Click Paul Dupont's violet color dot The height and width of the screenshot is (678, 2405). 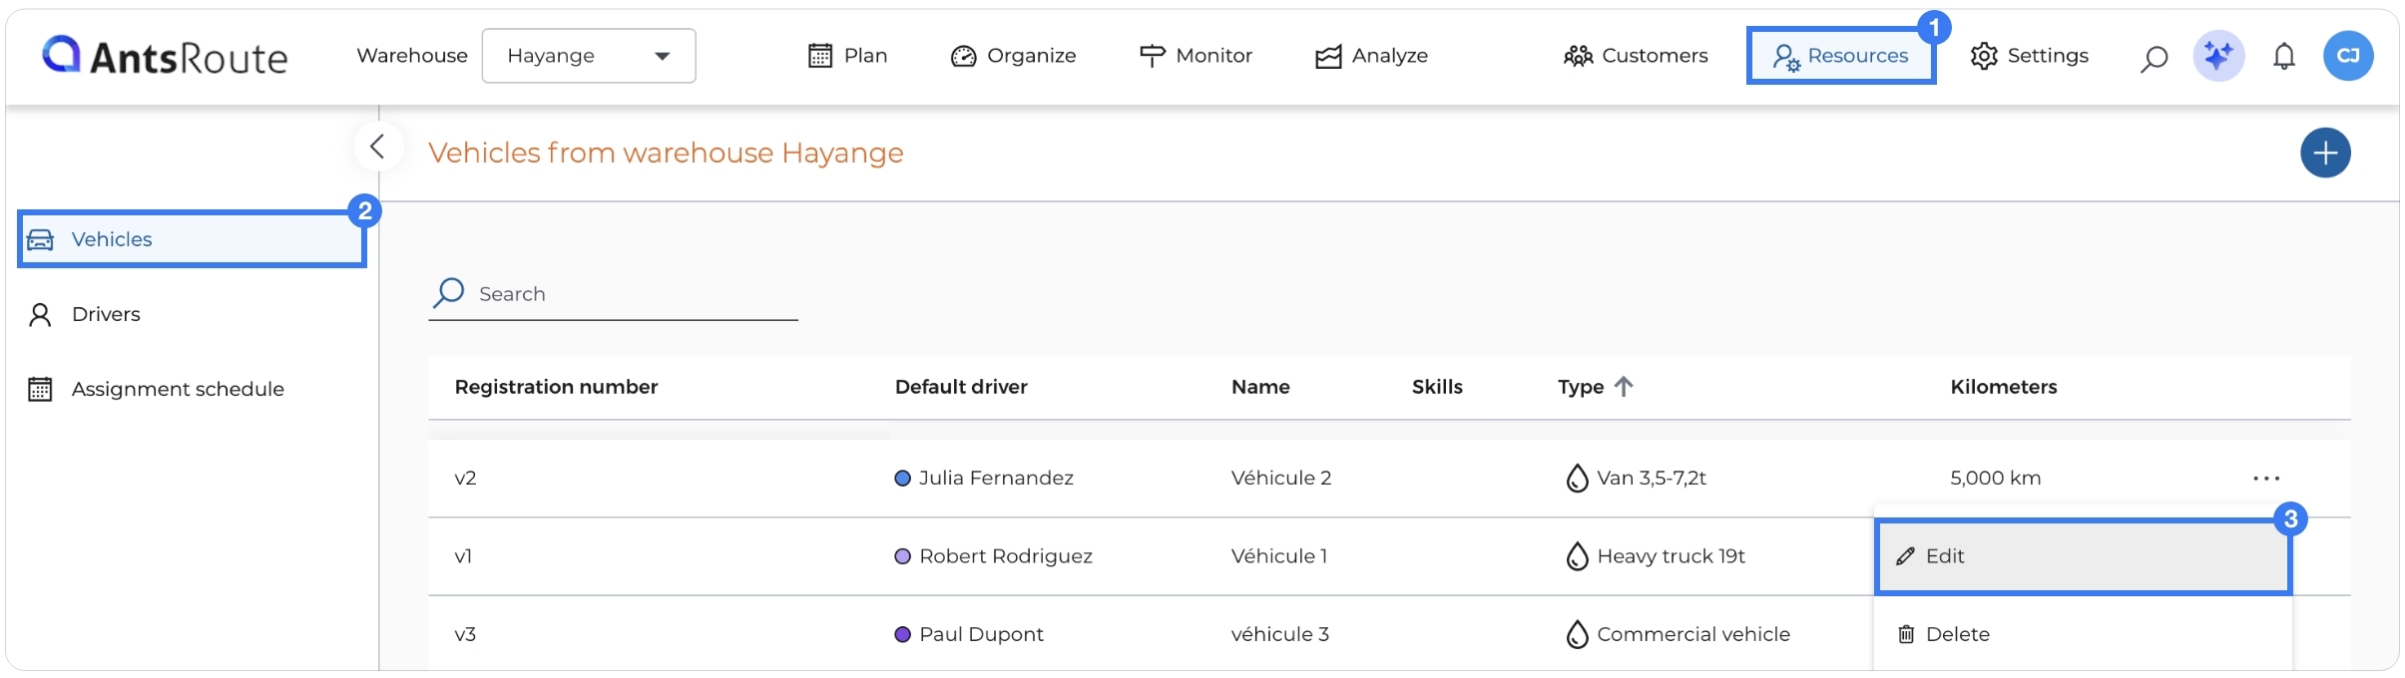pyautogui.click(x=903, y=634)
